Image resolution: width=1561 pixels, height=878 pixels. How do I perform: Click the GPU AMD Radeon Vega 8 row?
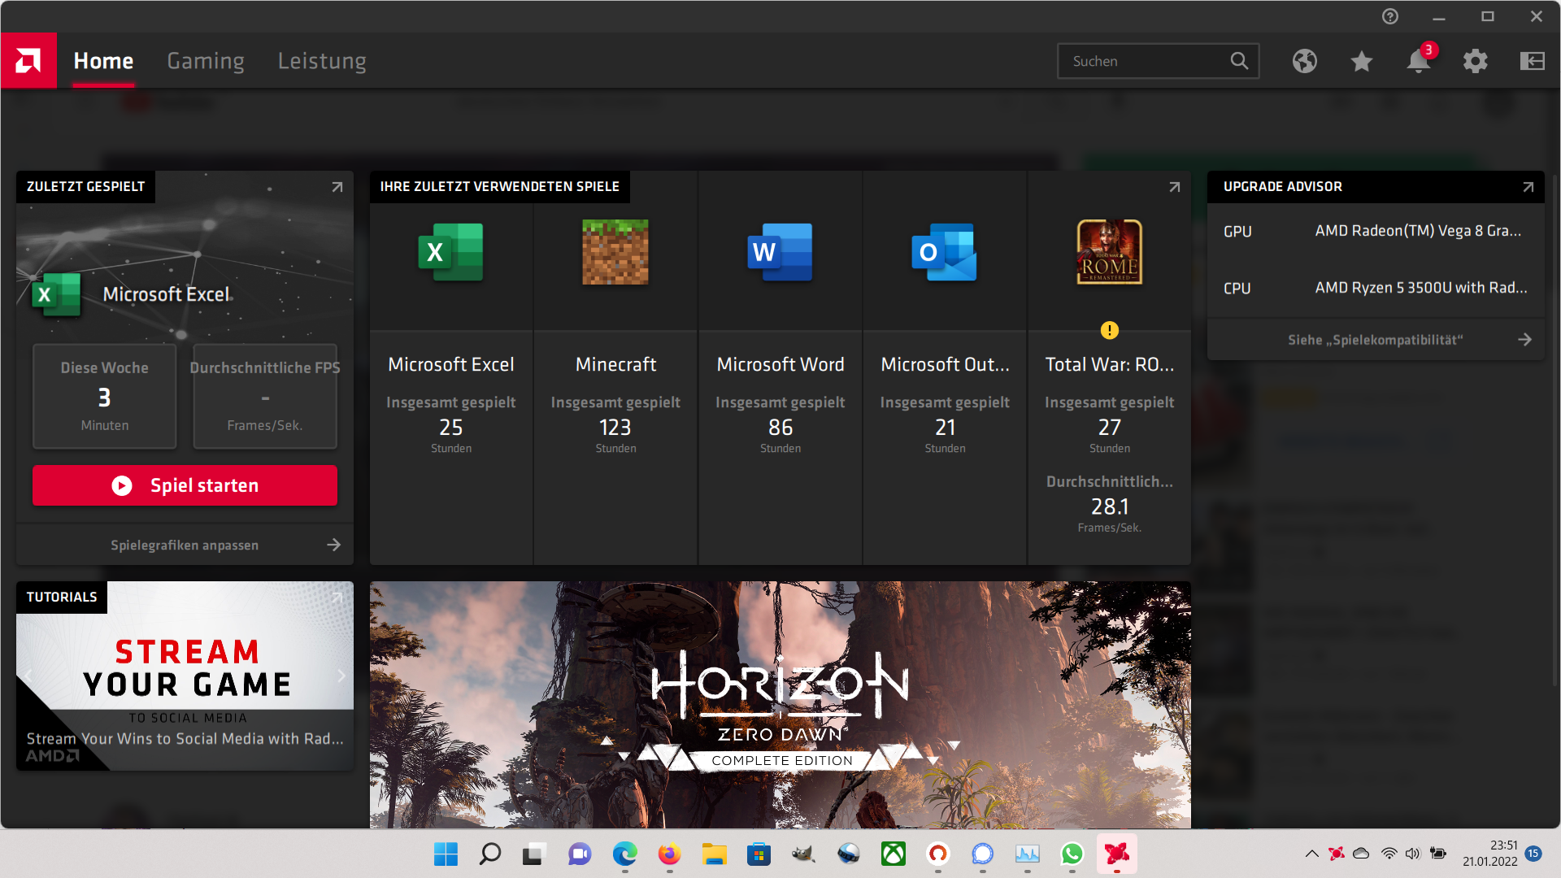click(x=1376, y=231)
